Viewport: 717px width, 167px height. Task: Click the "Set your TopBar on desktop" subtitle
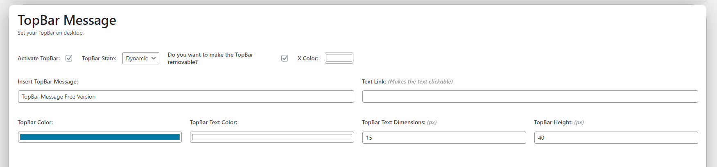51,33
